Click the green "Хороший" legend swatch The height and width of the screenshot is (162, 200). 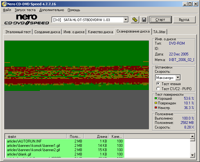[156, 98]
